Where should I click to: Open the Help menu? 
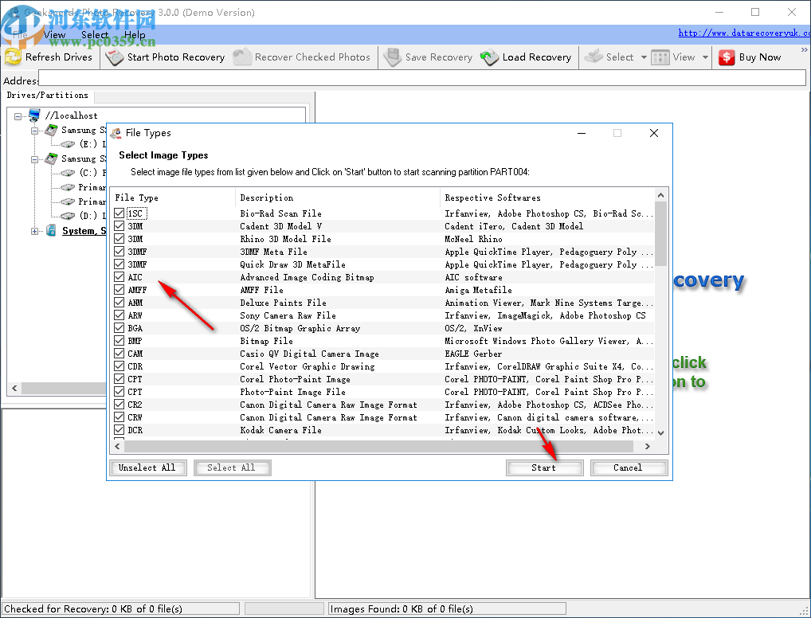[135, 35]
